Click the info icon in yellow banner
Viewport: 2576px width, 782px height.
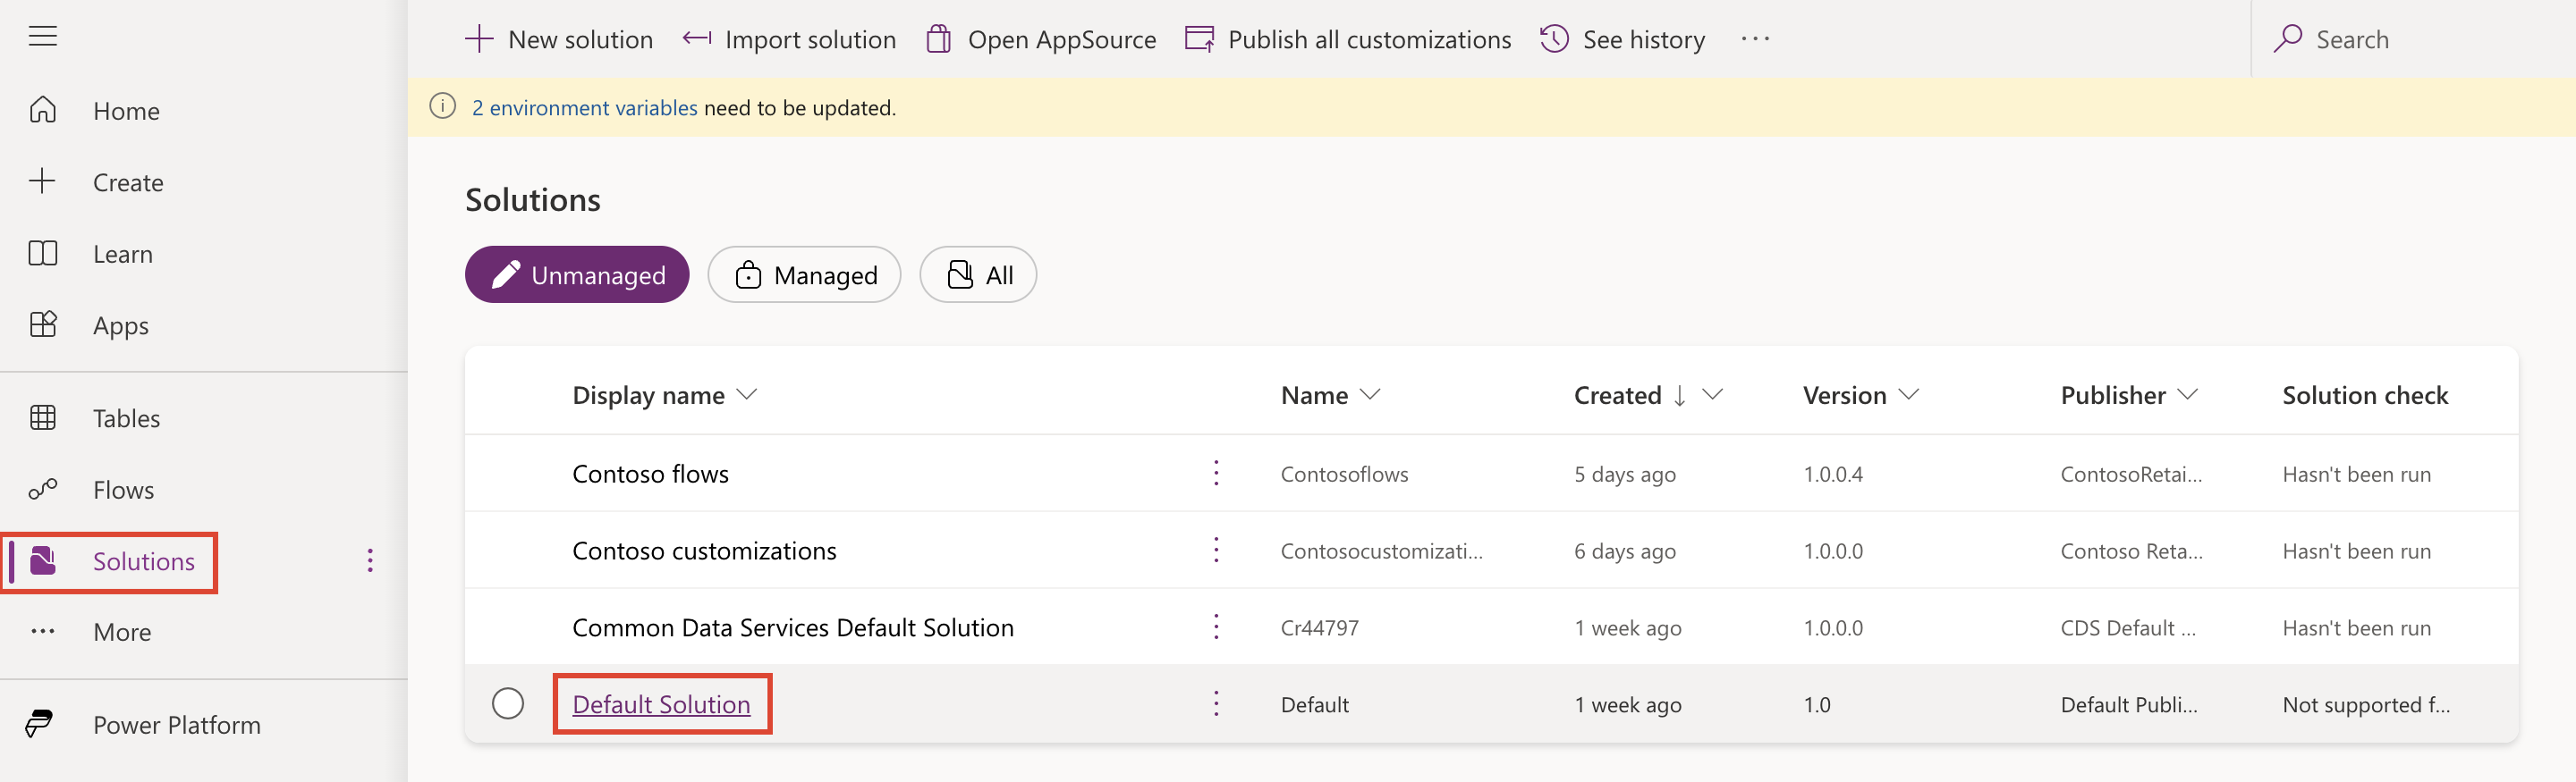pos(443,105)
